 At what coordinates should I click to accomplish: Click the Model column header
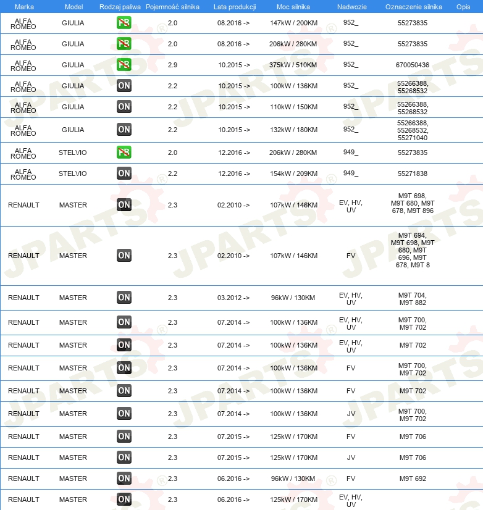click(73, 7)
